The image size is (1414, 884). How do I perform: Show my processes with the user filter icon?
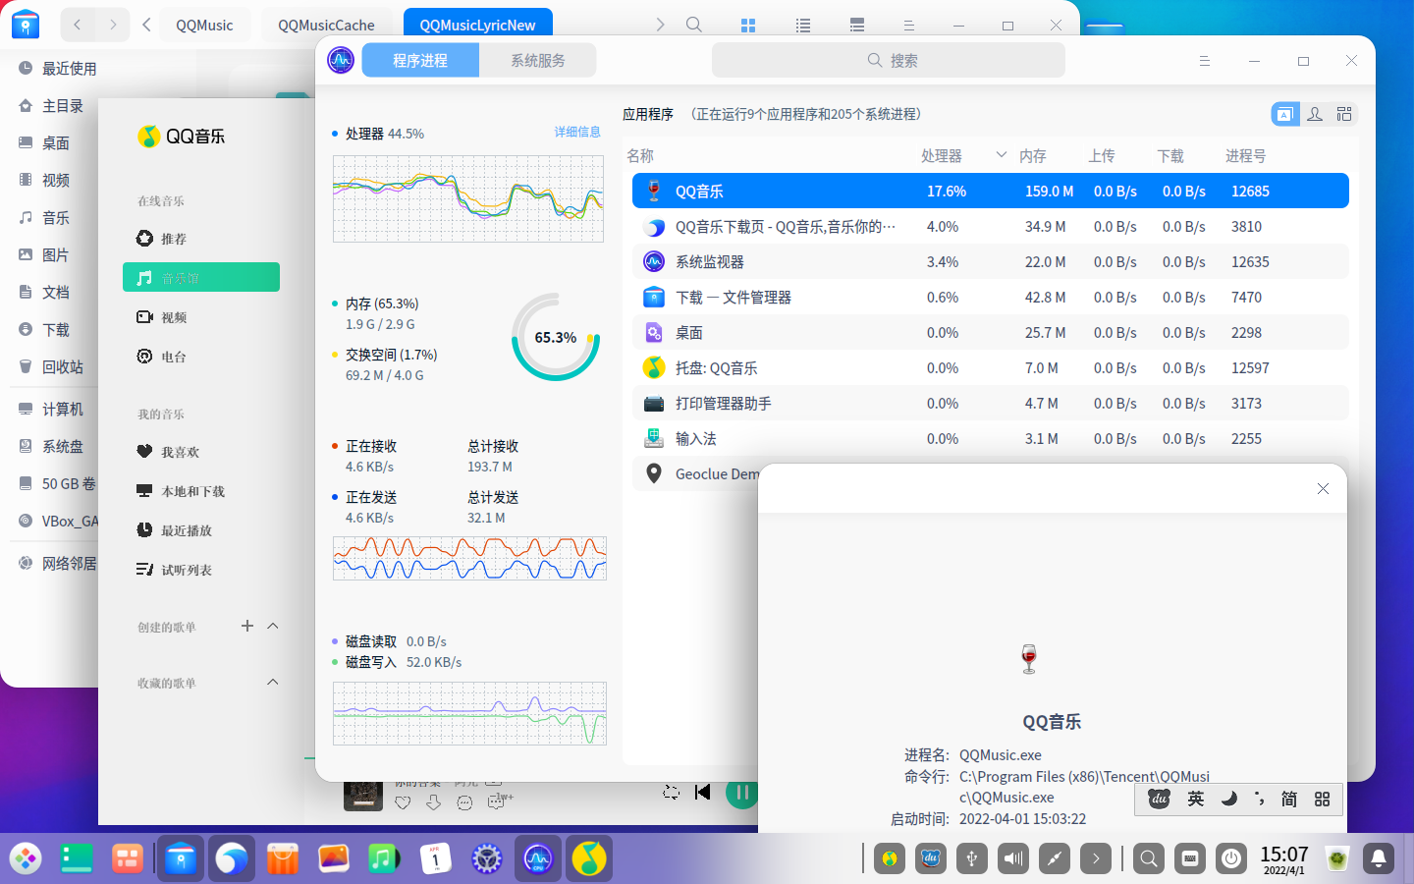coord(1315,114)
